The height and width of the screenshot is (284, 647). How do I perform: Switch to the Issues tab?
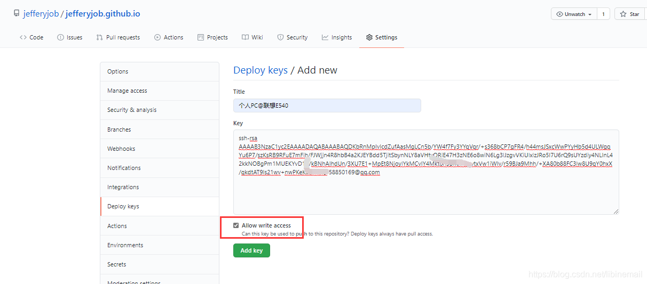pos(69,37)
